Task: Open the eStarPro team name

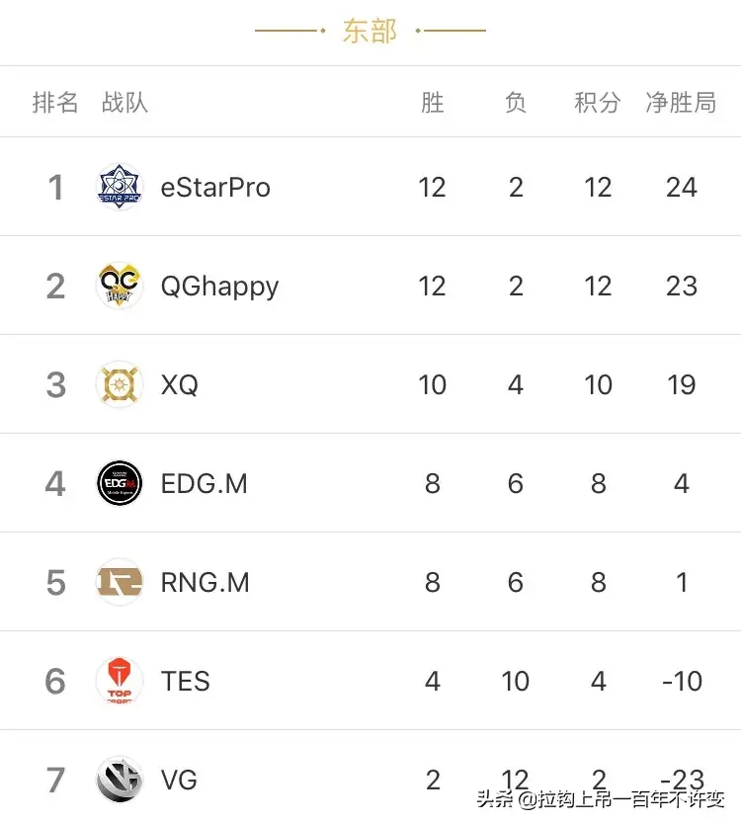Action: (215, 187)
